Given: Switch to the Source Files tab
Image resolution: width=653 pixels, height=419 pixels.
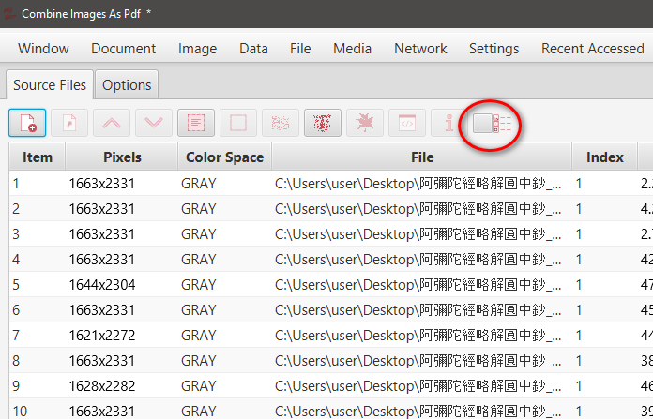Looking at the screenshot, I should pos(50,85).
